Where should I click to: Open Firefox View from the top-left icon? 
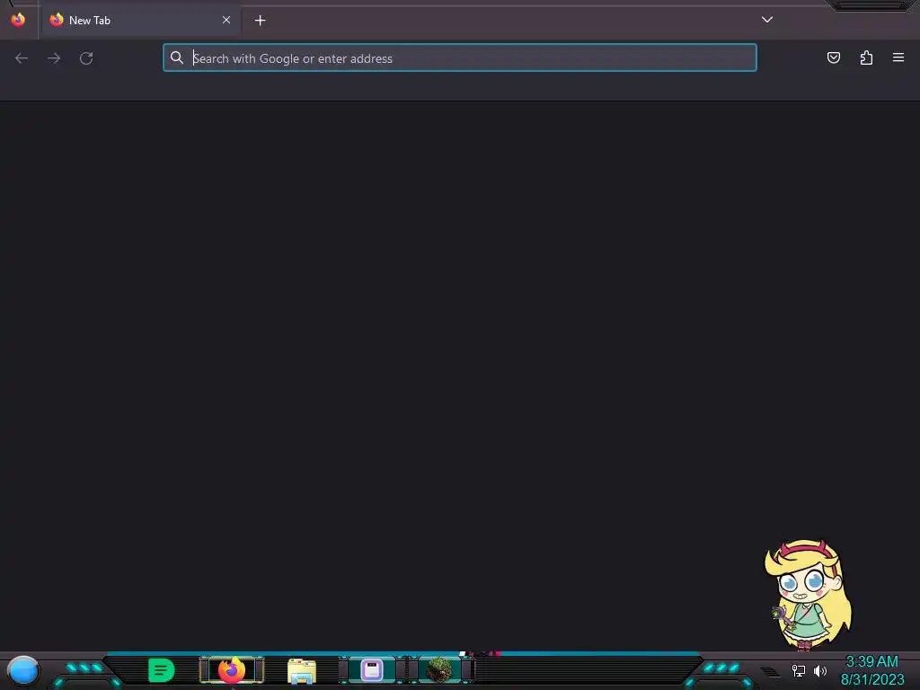pos(18,20)
